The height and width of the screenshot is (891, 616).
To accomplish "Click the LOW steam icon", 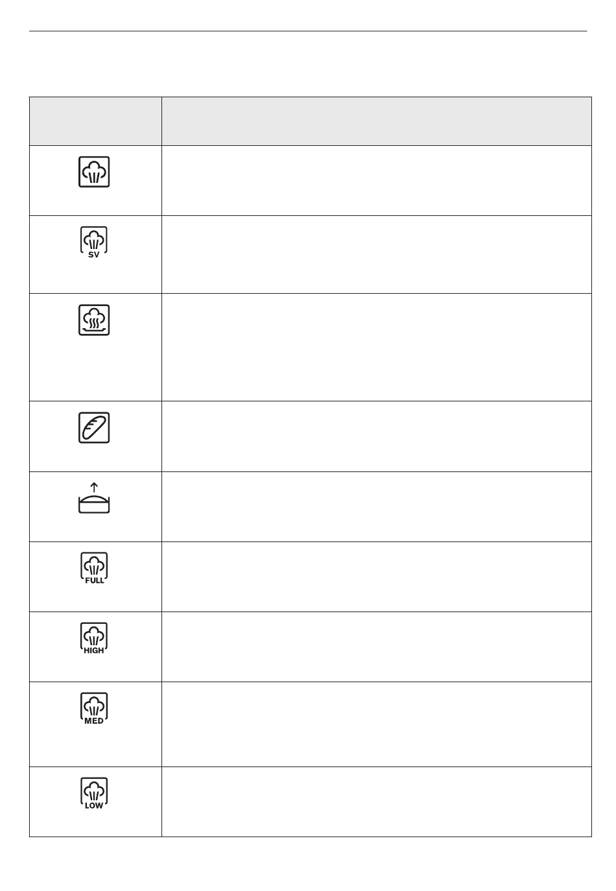I will [x=94, y=794].
